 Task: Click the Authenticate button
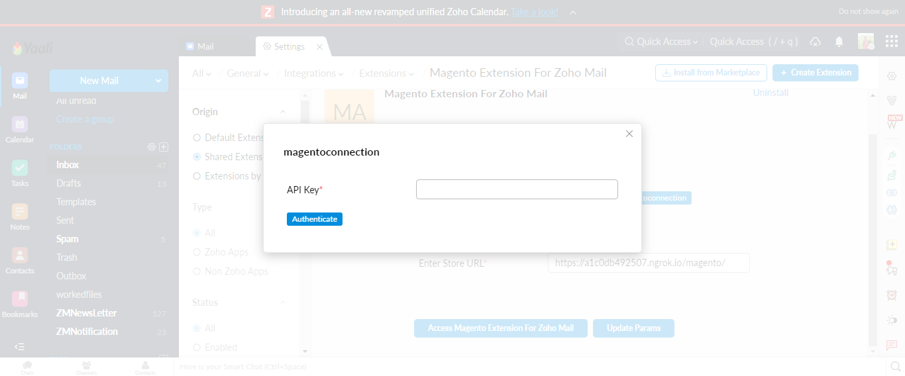314,219
